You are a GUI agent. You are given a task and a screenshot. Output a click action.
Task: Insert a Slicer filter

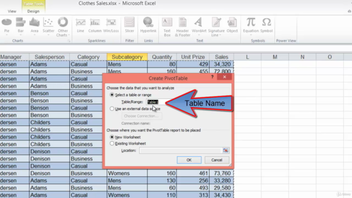click(130, 25)
